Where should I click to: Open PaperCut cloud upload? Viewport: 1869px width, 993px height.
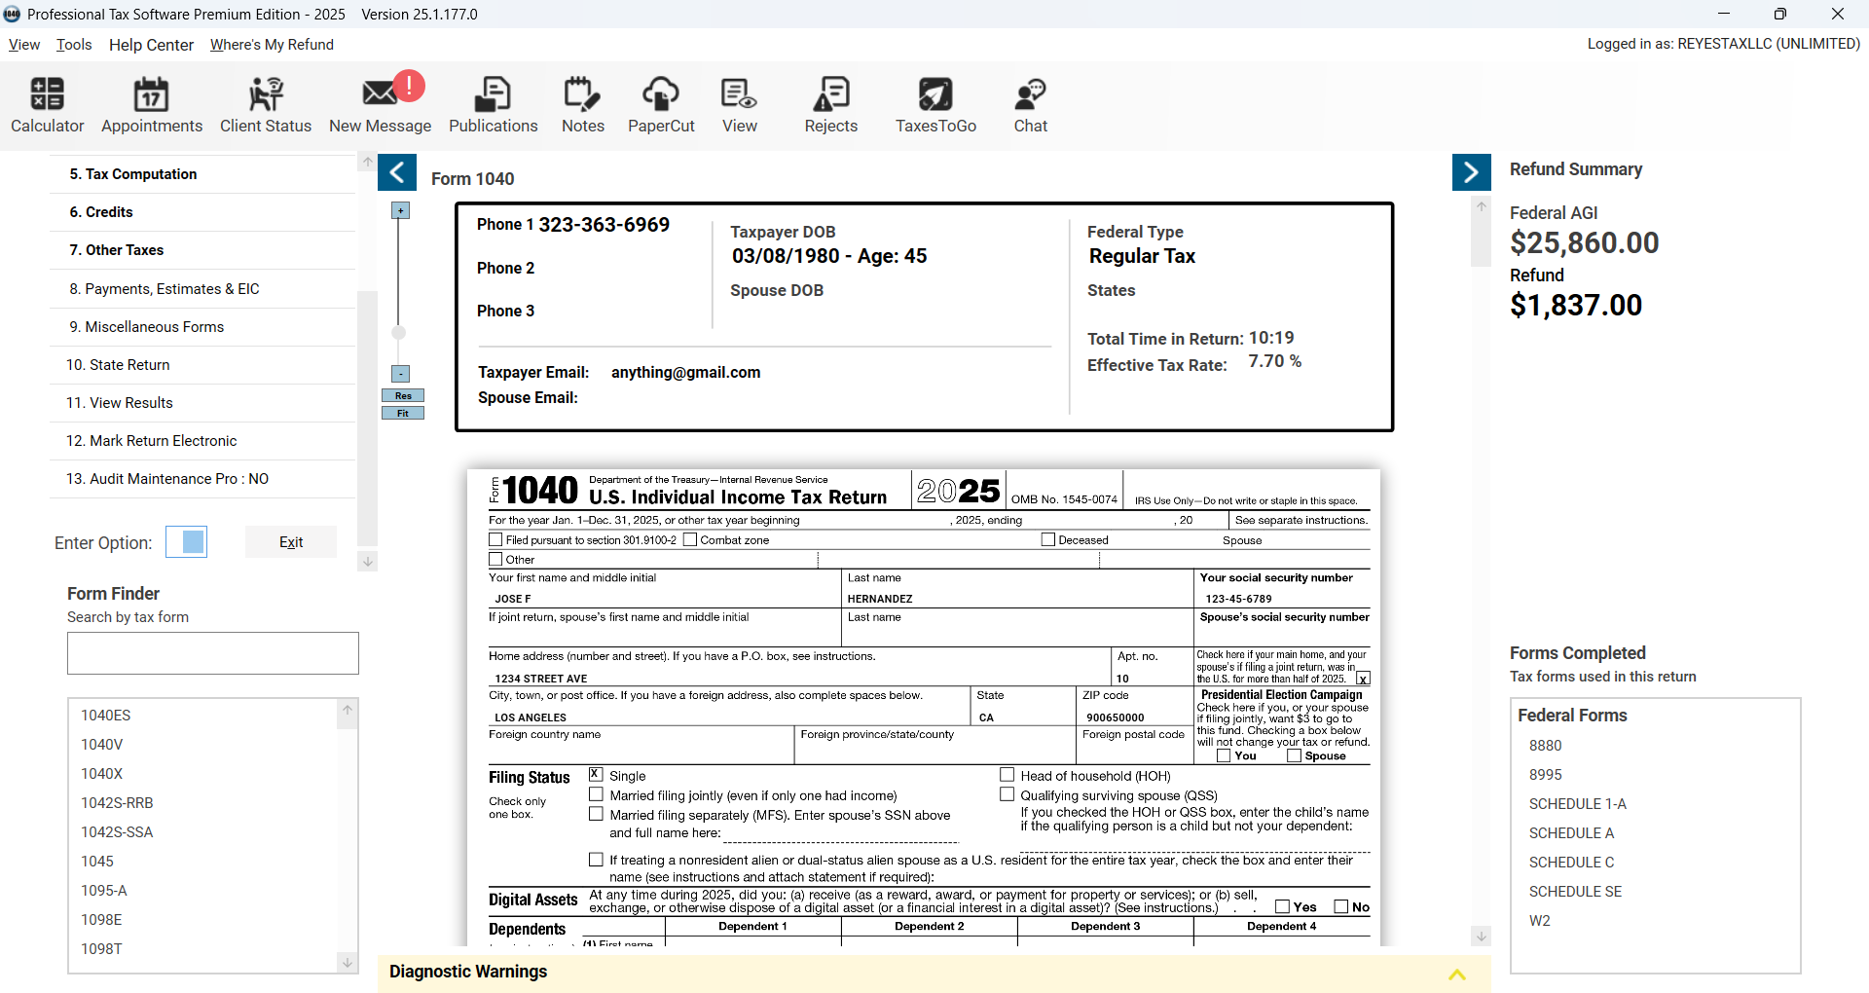[x=661, y=105]
